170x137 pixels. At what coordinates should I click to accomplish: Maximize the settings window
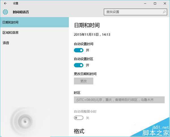[155, 3]
